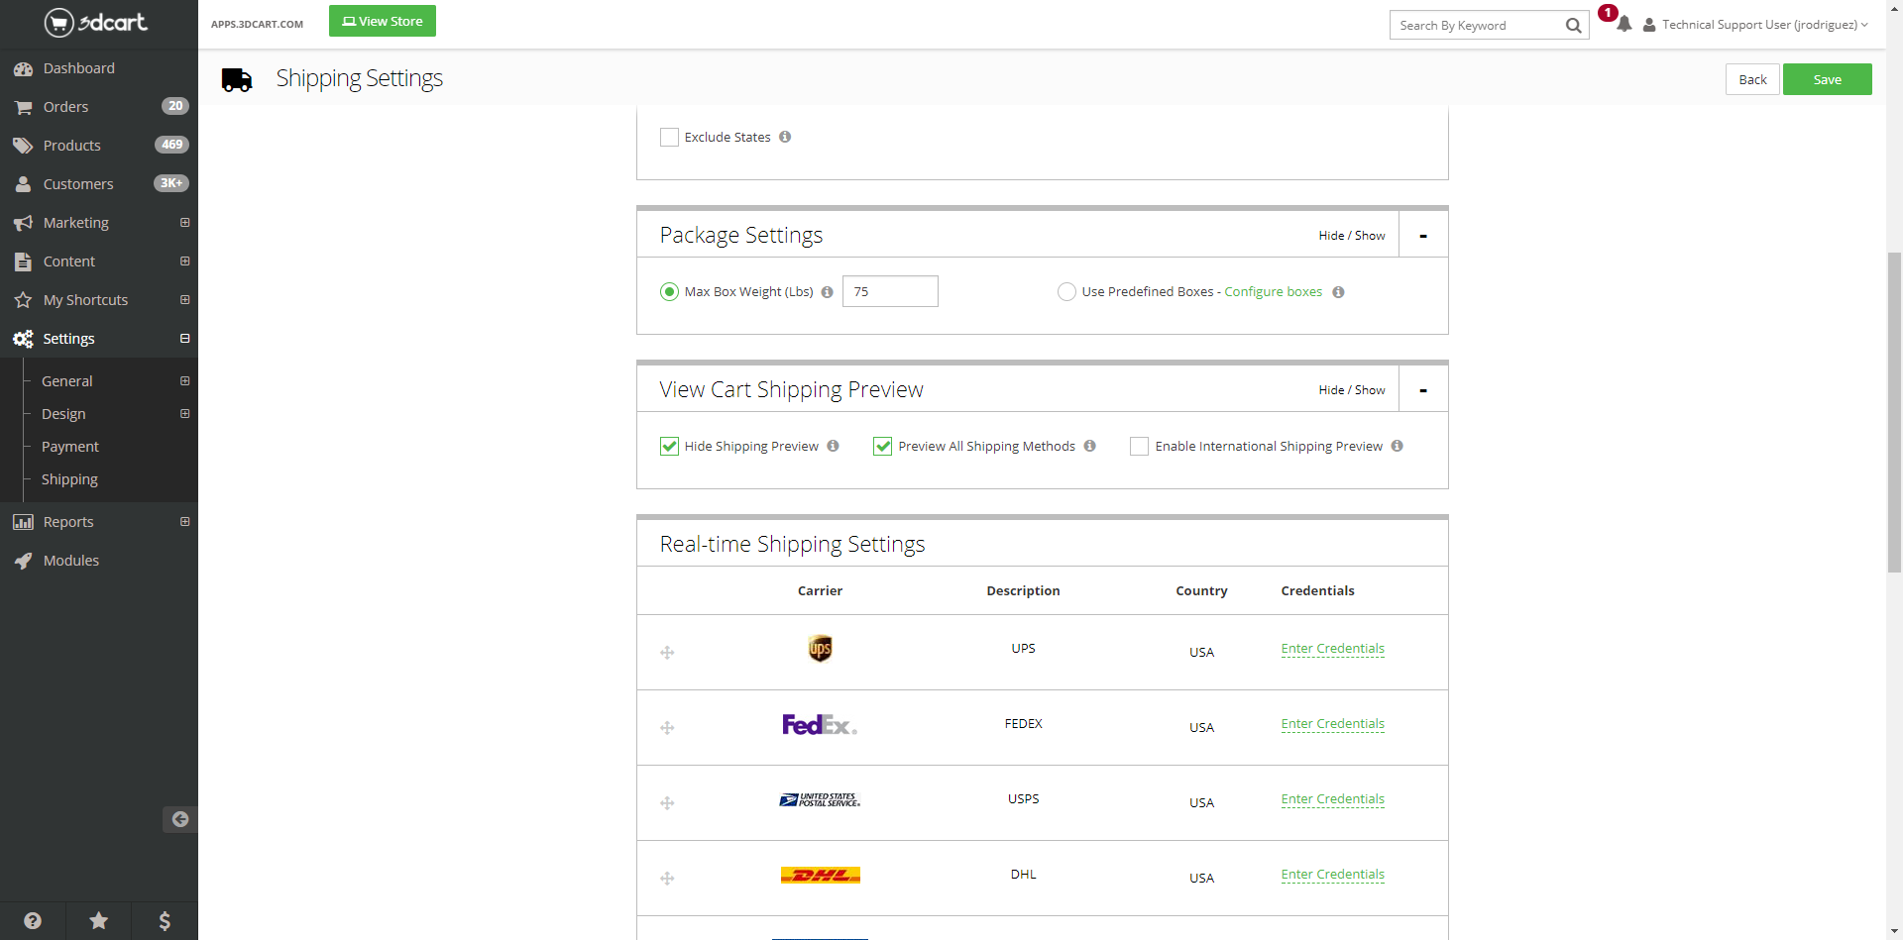Click the info icon next to Exclude States

(x=785, y=137)
